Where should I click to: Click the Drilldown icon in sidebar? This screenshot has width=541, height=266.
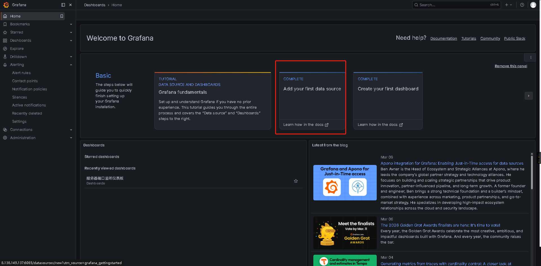[5, 57]
